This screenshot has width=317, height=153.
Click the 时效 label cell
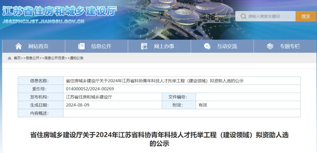pos(179,105)
